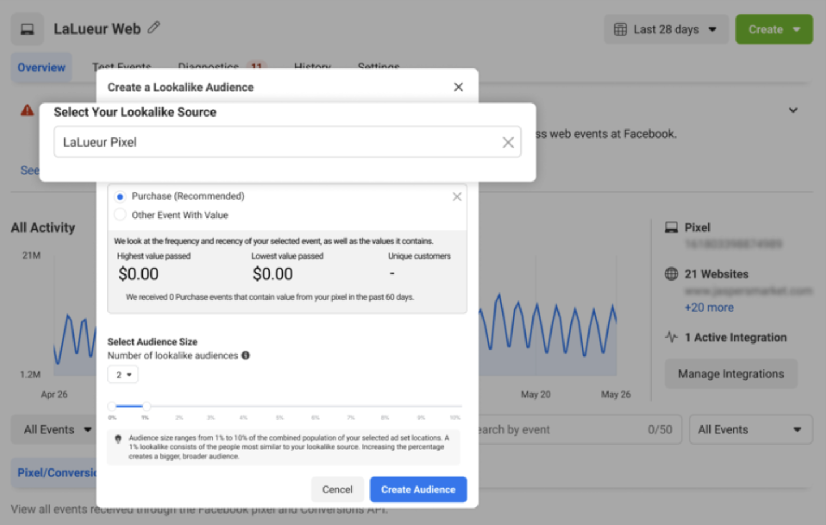Select Other Event With Value radio option

tap(120, 215)
